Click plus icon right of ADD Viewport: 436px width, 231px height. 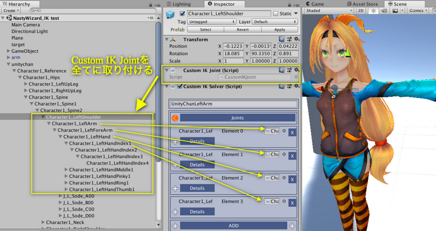(x=292, y=226)
